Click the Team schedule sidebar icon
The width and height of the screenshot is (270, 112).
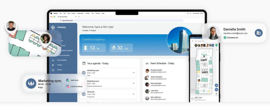[53, 60]
